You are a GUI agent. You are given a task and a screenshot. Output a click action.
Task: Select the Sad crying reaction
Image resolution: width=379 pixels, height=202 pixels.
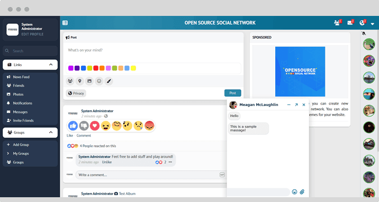click(138, 126)
